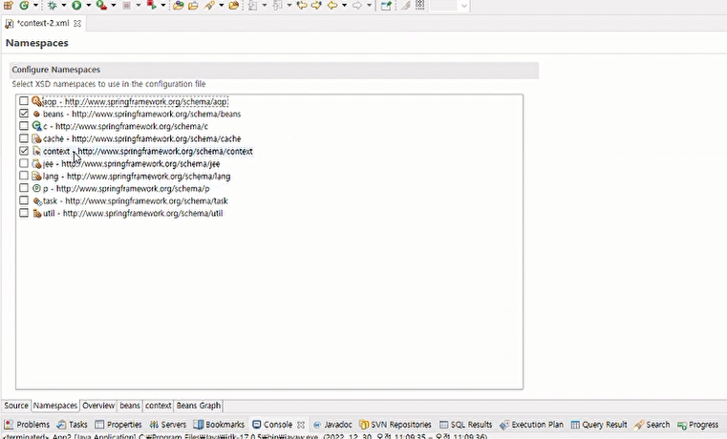This screenshot has width=727, height=439.
Task: Open the Query Result view tab
Action: pos(599,425)
